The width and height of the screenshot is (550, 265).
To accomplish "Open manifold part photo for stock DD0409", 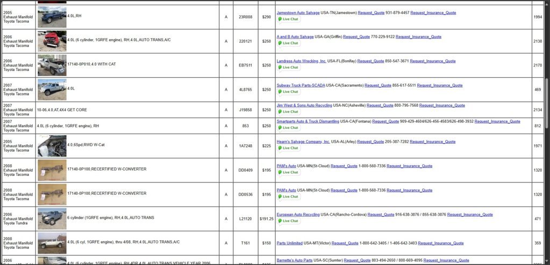I will click(x=52, y=170).
